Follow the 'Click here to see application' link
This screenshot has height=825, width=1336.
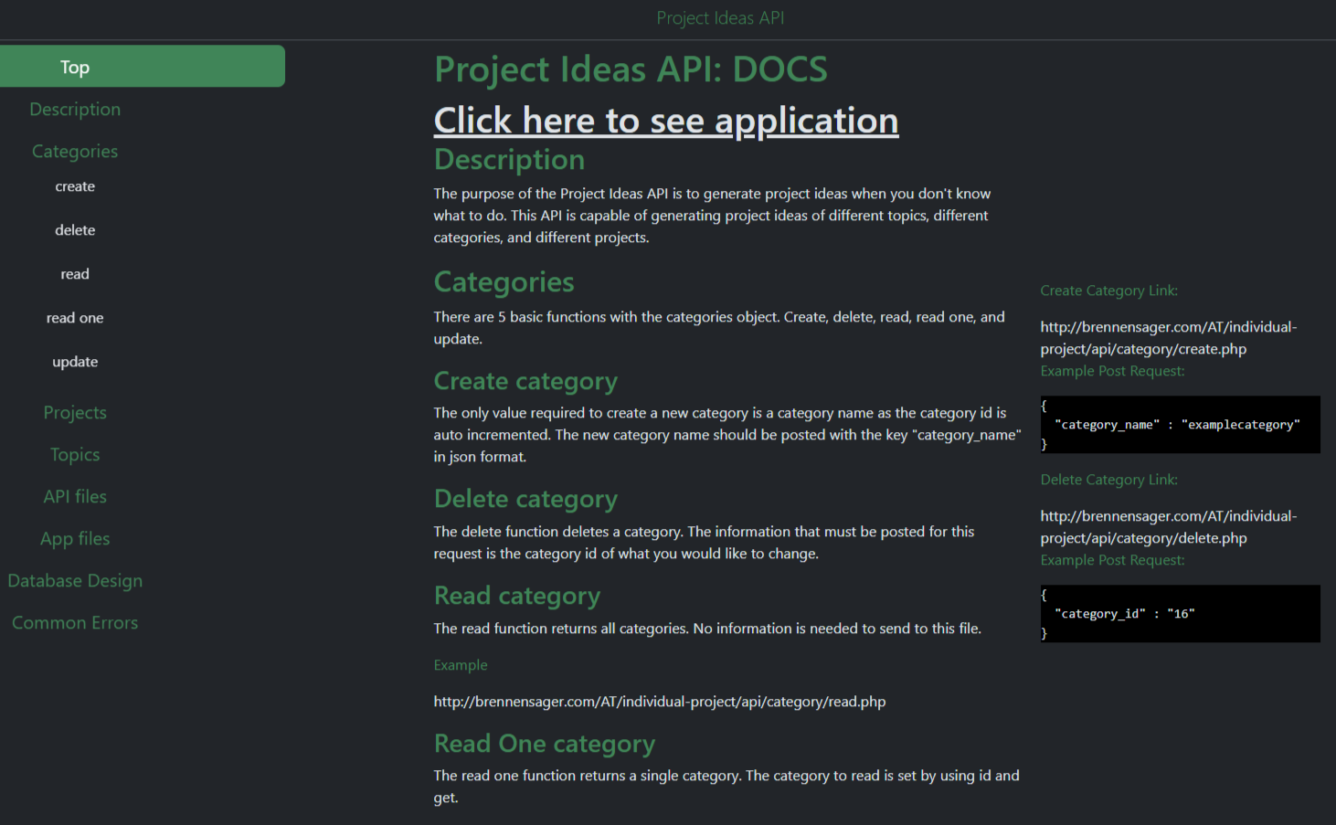tap(666, 121)
